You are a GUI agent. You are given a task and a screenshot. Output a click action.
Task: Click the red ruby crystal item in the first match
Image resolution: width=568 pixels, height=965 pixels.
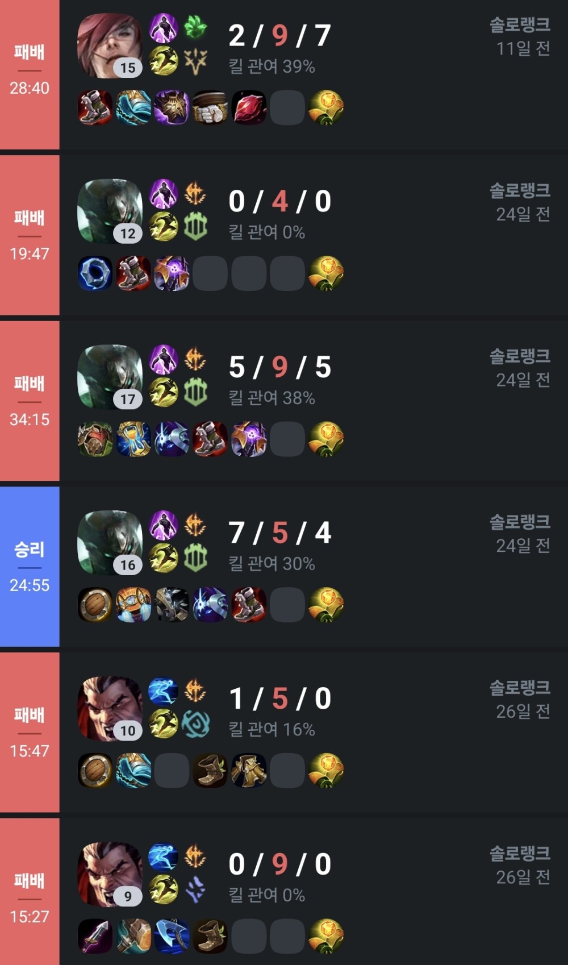249,107
